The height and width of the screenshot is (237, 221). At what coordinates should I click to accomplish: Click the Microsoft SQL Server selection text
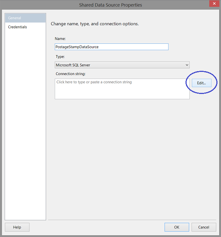point(73,65)
